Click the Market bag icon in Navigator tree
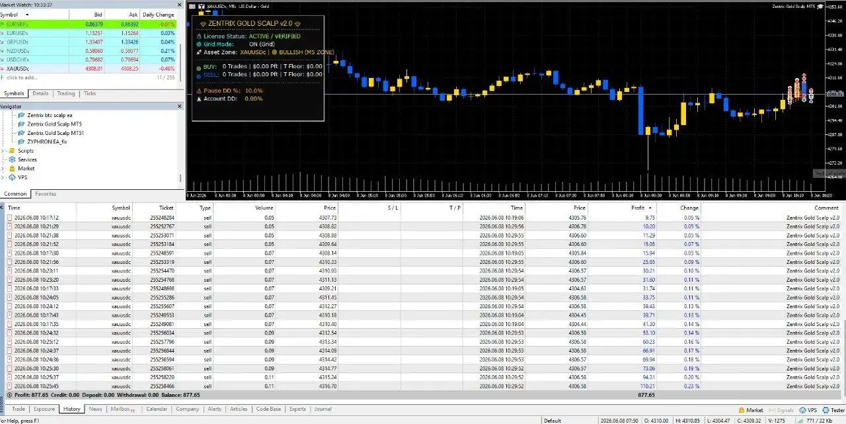The height and width of the screenshot is (424, 846). [12, 169]
